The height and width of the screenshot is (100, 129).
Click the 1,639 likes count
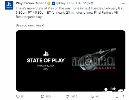pyautogui.click(x=74, y=96)
